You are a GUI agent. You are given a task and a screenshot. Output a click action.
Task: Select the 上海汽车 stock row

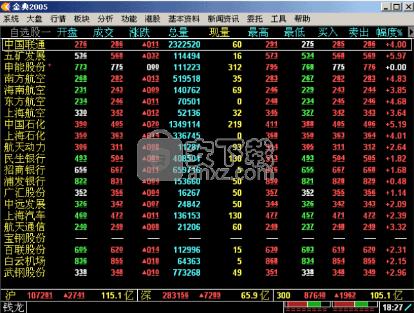(207, 215)
